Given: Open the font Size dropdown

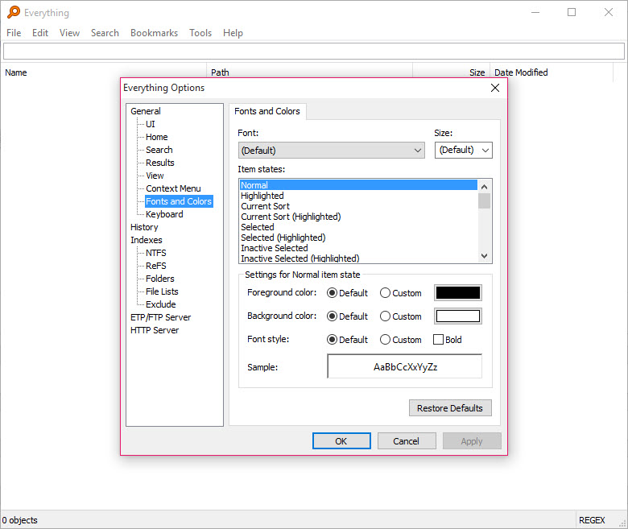Looking at the screenshot, I should click(464, 151).
